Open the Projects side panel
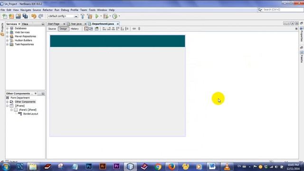 pos(2,29)
